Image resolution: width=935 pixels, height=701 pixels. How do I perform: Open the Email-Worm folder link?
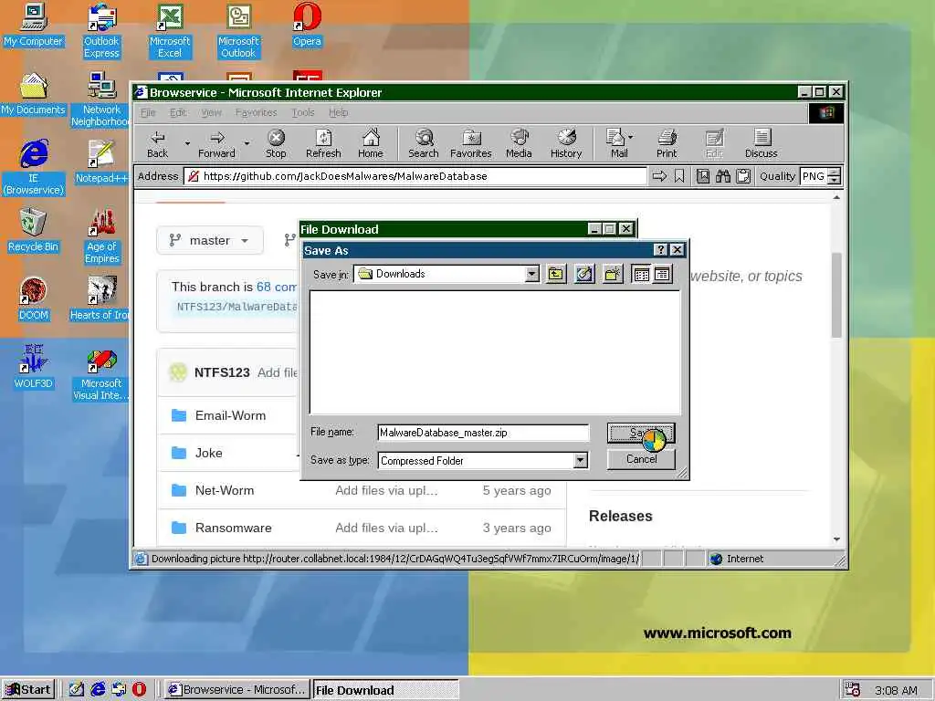[230, 415]
